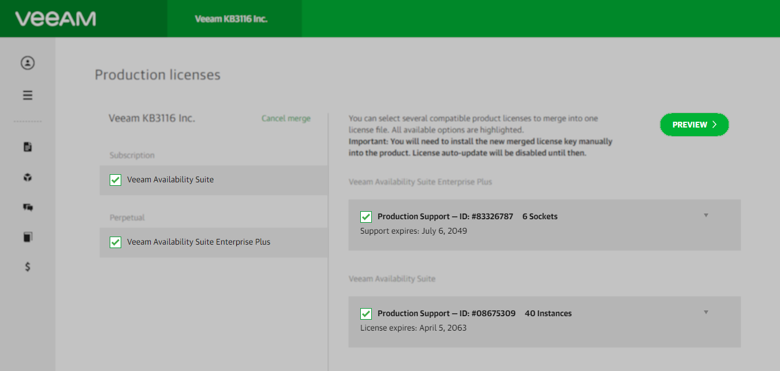Uncheck Production Support ID #83326787 checkbox
Viewport: 780px width, 371px height.
pos(366,217)
